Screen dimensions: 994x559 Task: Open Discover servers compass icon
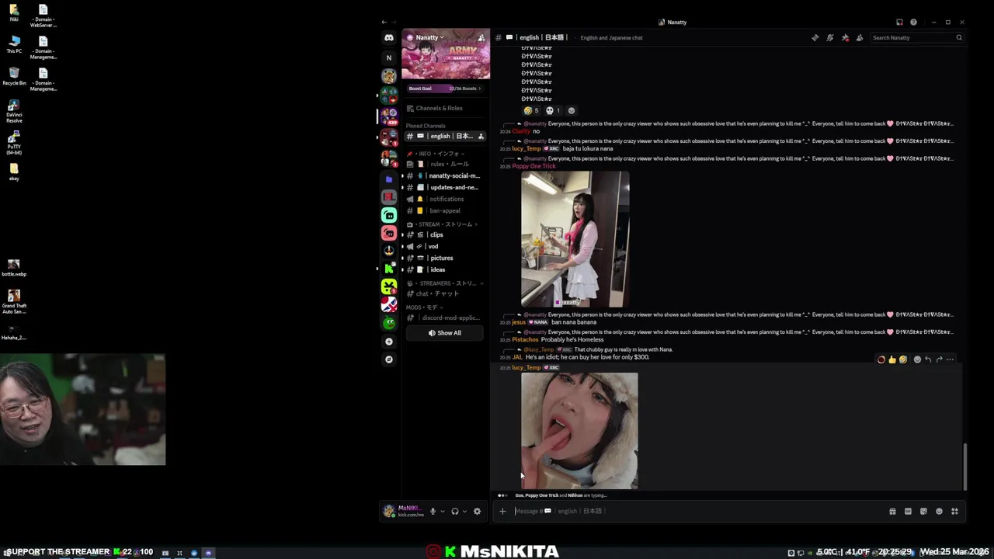click(389, 359)
